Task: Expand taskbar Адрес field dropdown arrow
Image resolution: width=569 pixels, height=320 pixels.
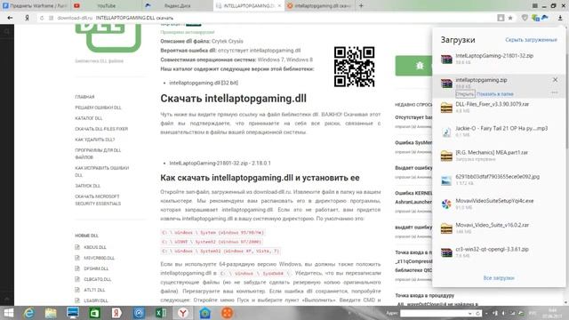Action: [470, 313]
